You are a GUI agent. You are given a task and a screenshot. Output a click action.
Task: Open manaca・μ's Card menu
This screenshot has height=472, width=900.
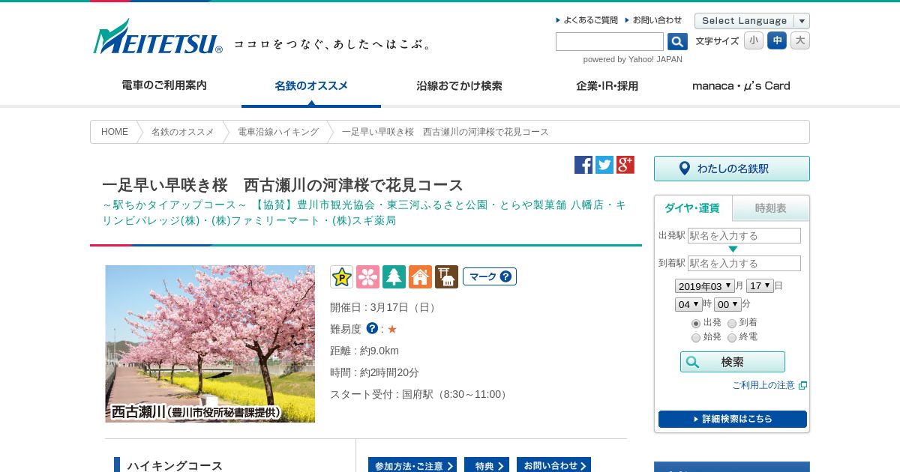coord(741,85)
